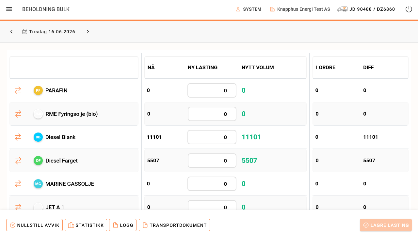This screenshot has height=235, width=418.
Task: Click transfer arrows icon for MARINE GASSOLJE
Action: pyautogui.click(x=18, y=184)
